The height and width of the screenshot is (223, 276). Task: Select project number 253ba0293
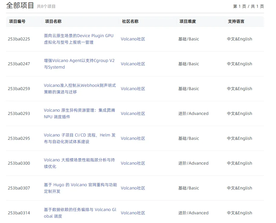(19, 113)
